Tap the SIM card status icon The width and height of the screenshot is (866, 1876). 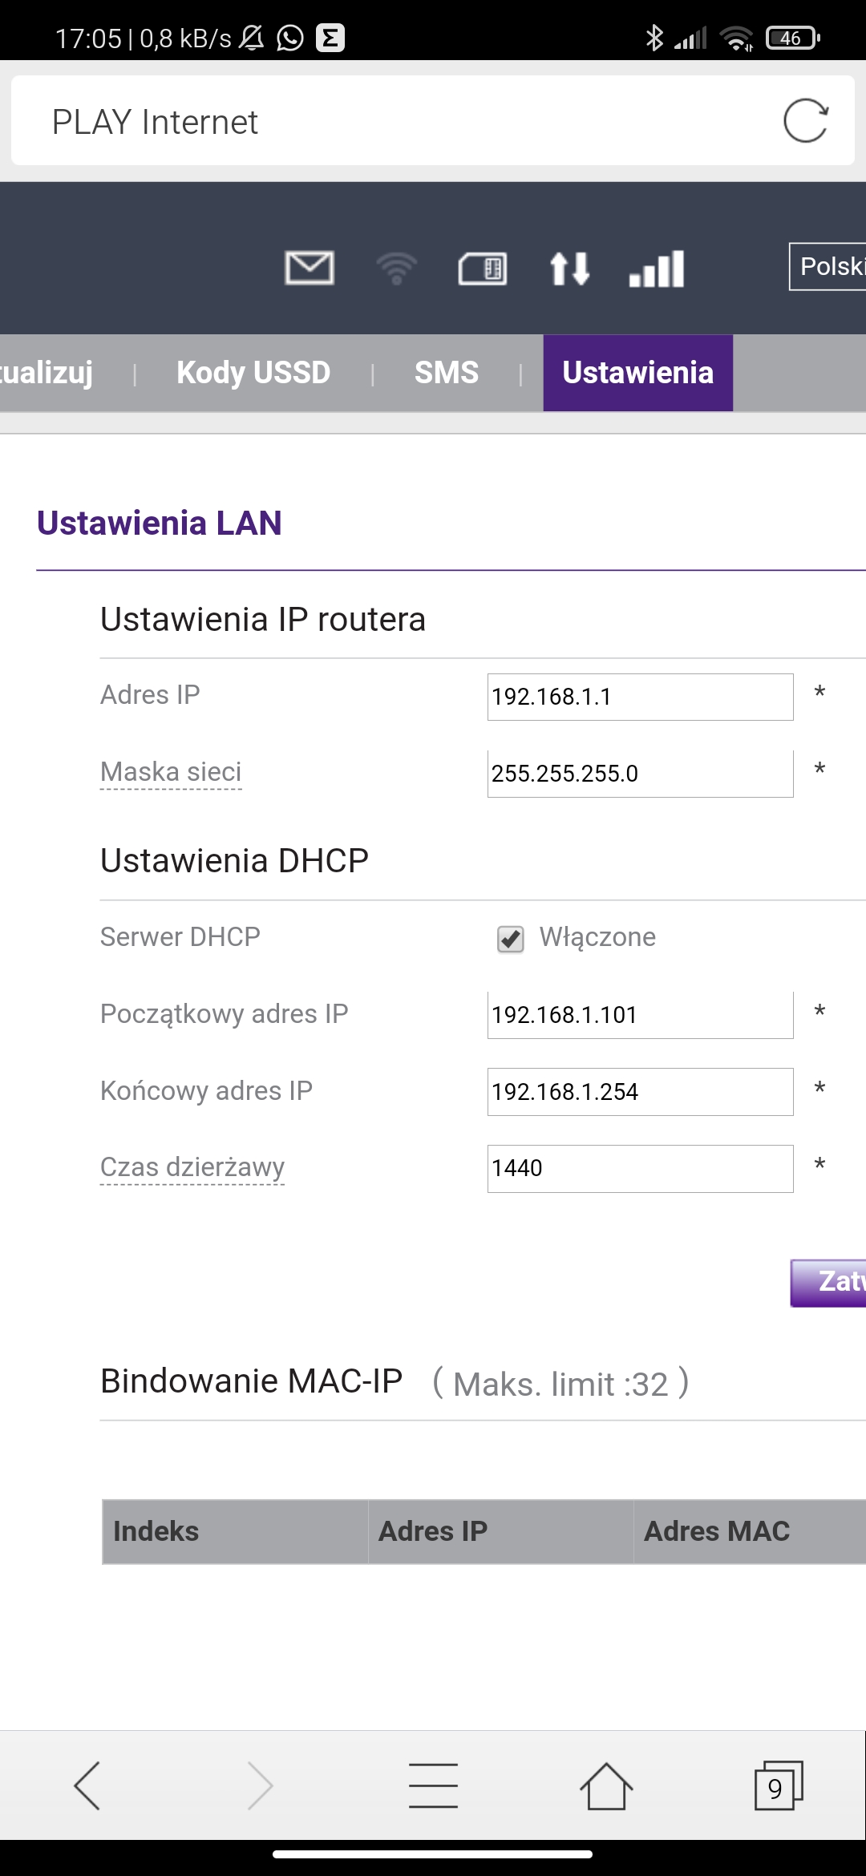click(483, 269)
